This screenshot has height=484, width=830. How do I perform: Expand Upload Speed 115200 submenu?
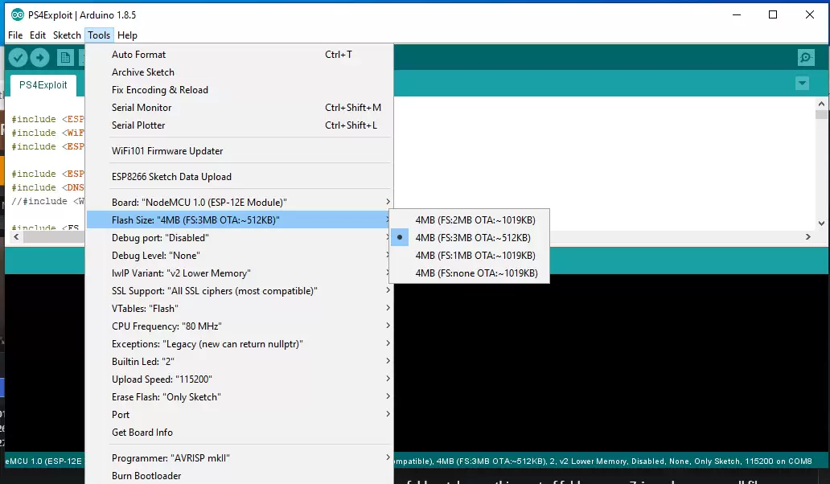click(x=239, y=379)
